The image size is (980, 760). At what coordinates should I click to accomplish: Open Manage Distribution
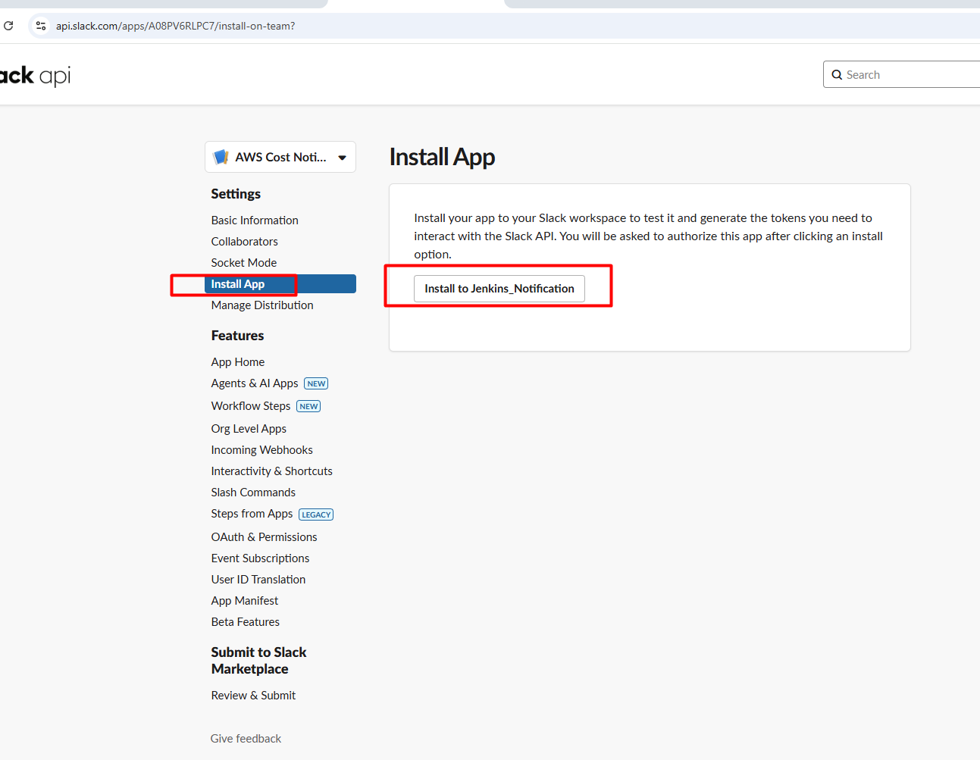(262, 305)
